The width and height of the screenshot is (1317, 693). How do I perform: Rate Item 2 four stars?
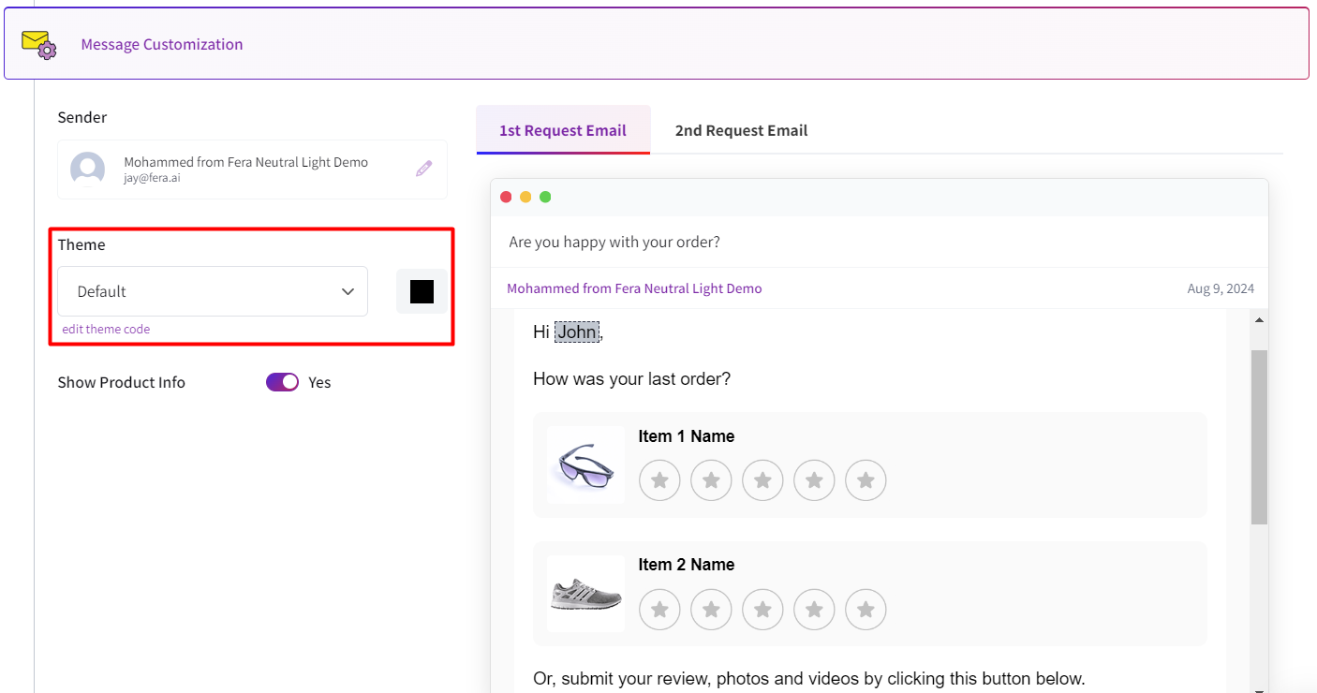(814, 610)
